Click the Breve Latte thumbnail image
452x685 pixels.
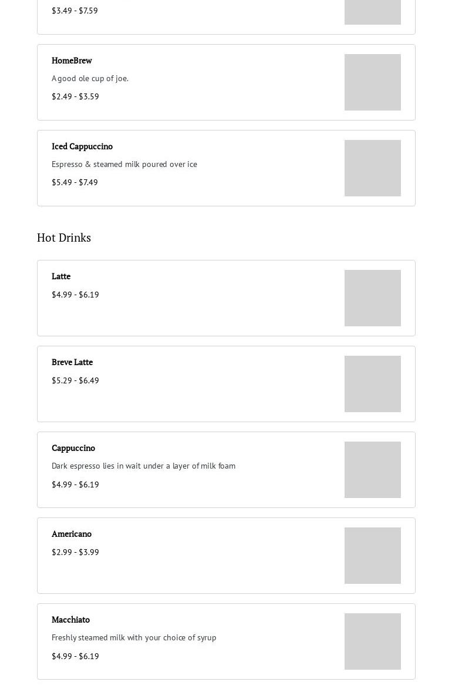point(372,384)
